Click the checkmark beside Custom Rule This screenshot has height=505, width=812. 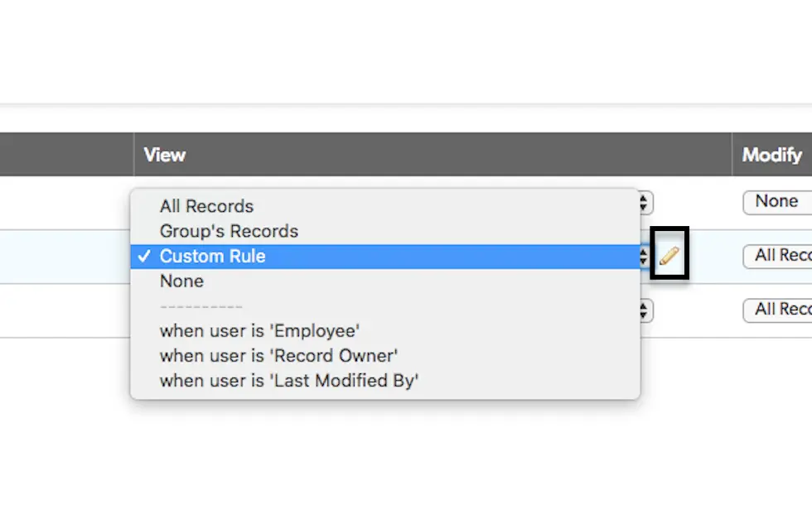(x=144, y=256)
